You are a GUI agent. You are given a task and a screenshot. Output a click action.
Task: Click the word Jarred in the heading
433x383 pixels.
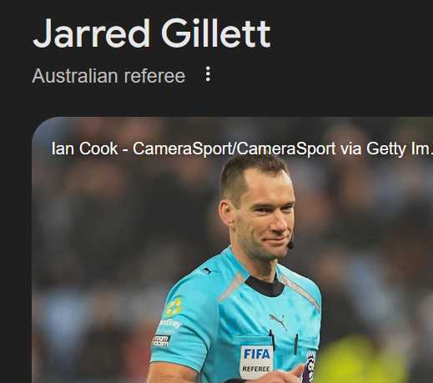coord(92,33)
